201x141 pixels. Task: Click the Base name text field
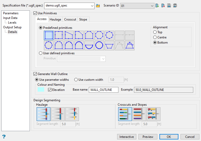click(x=103, y=90)
